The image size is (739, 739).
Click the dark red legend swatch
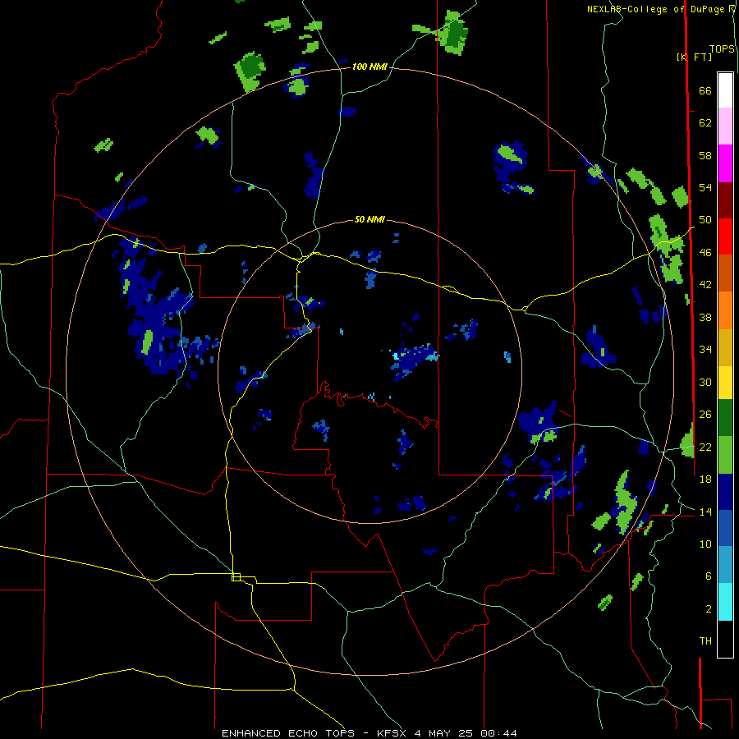[x=725, y=200]
